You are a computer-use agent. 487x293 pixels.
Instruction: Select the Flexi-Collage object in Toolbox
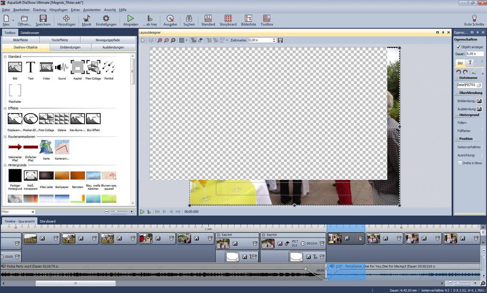(x=93, y=68)
